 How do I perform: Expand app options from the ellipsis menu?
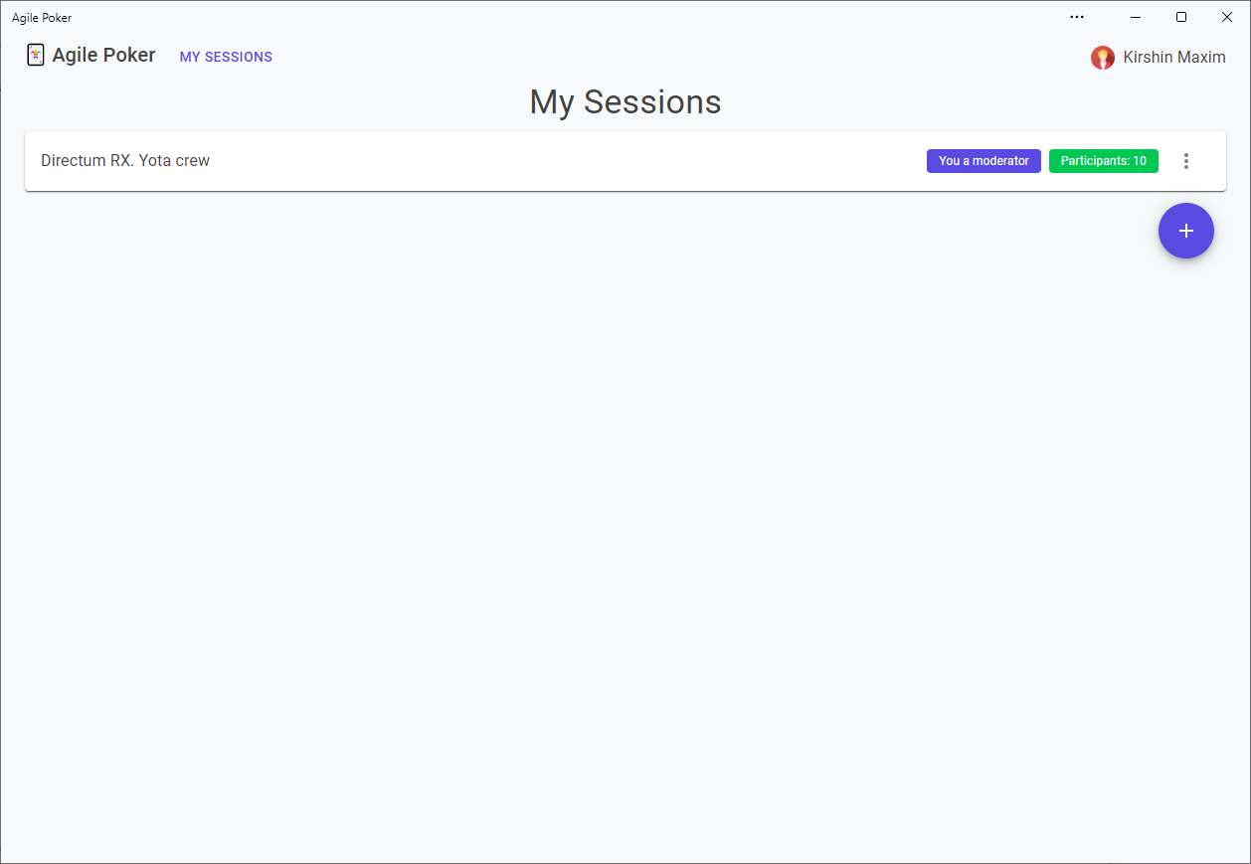click(x=1077, y=17)
